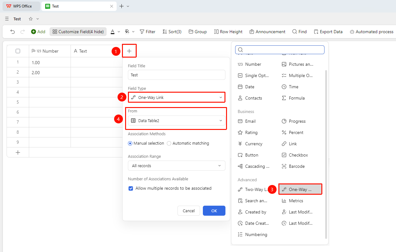396x252 pixels.
Task: Select Automatic matching radio option
Action: click(188, 143)
